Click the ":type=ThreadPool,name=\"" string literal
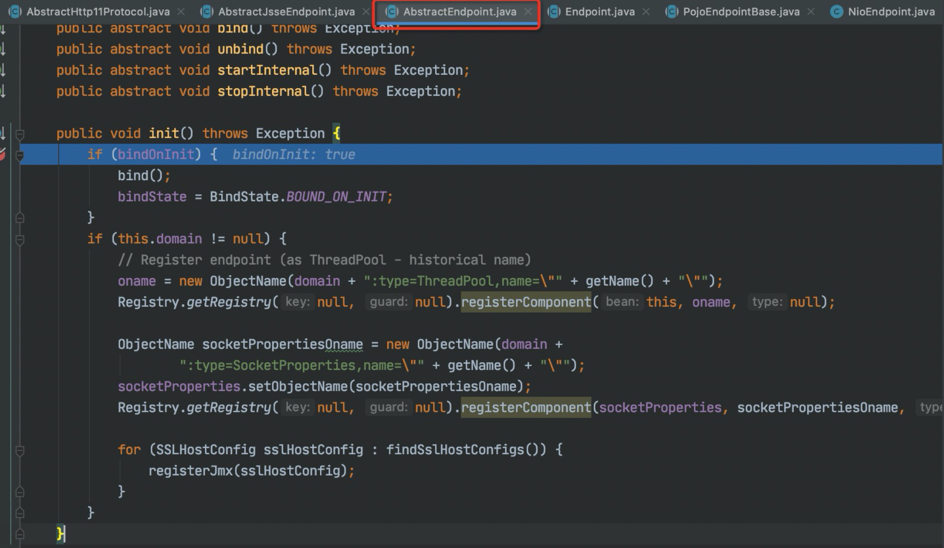 point(463,281)
